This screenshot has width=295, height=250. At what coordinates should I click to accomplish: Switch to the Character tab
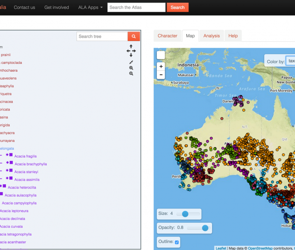pyautogui.click(x=167, y=36)
